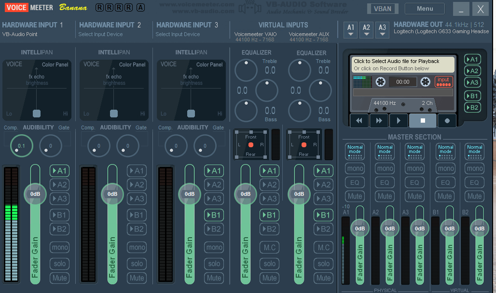Open the Menu button
Viewport: 496px width, 293px height.
tap(425, 9)
